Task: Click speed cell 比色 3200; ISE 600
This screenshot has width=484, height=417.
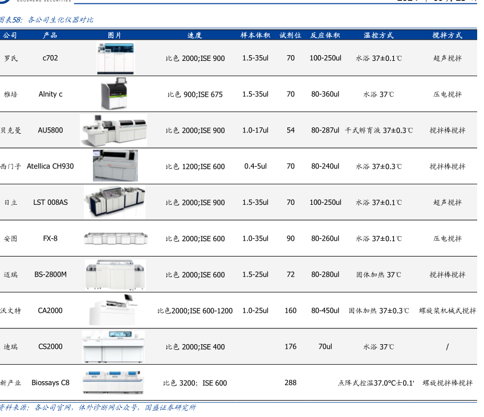Action: (195, 383)
